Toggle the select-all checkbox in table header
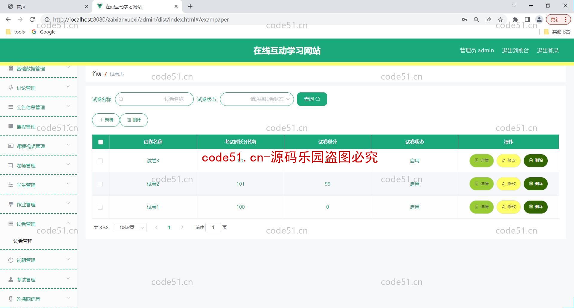The width and height of the screenshot is (574, 308). point(101,142)
